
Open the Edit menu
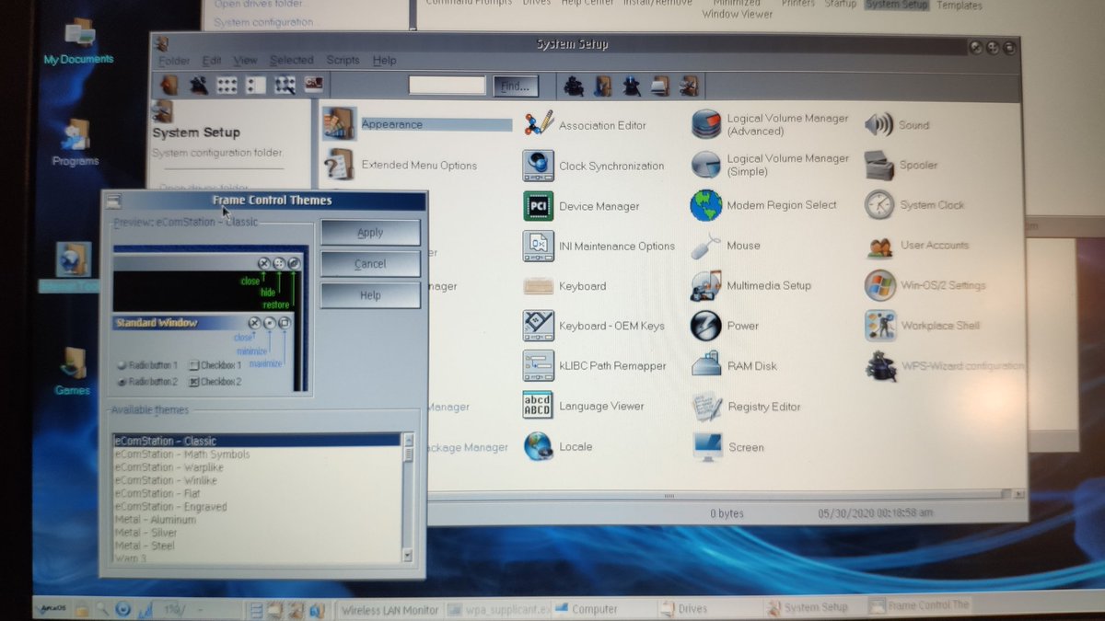212,61
